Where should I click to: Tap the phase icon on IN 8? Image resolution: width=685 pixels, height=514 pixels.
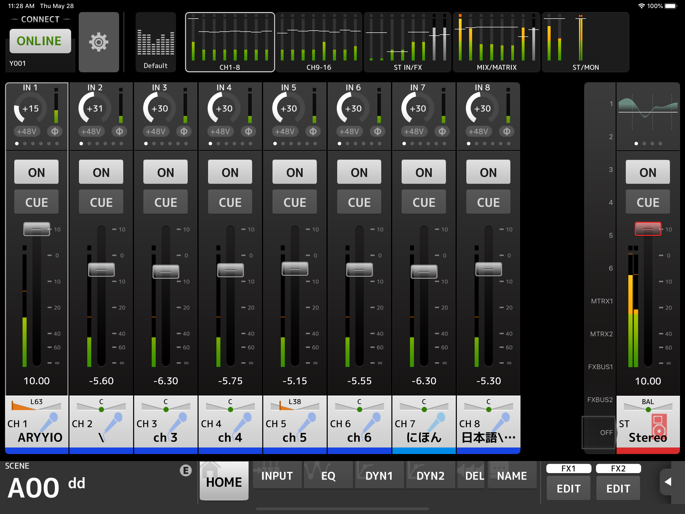(507, 132)
